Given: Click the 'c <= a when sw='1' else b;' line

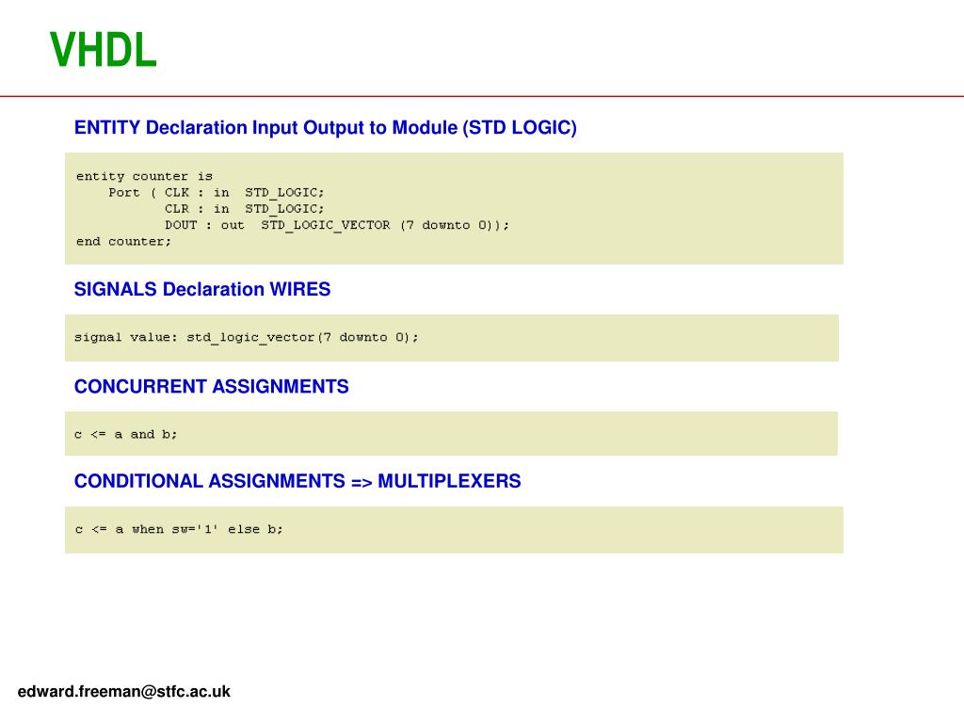Looking at the screenshot, I should pos(179,529).
